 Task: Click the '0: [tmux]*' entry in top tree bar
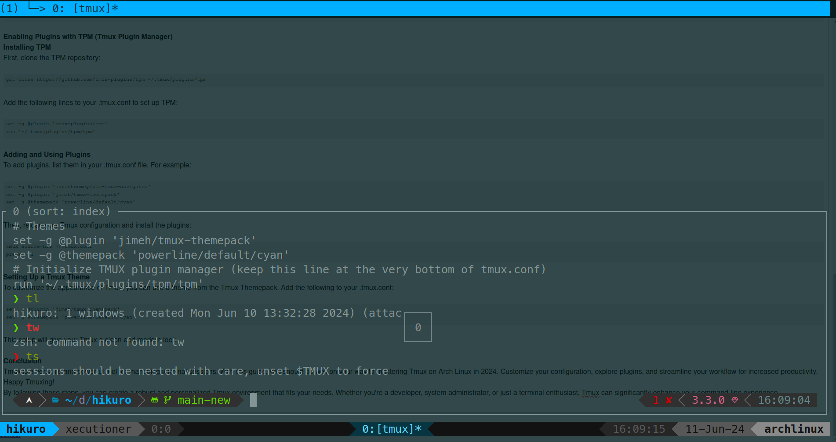tap(85, 8)
